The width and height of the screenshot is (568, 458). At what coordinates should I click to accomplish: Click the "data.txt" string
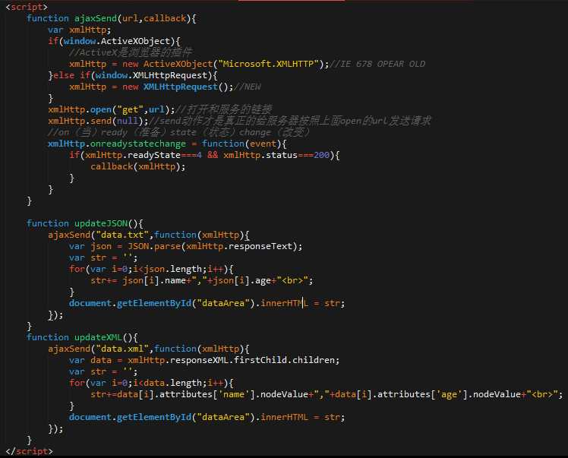[x=122, y=235]
